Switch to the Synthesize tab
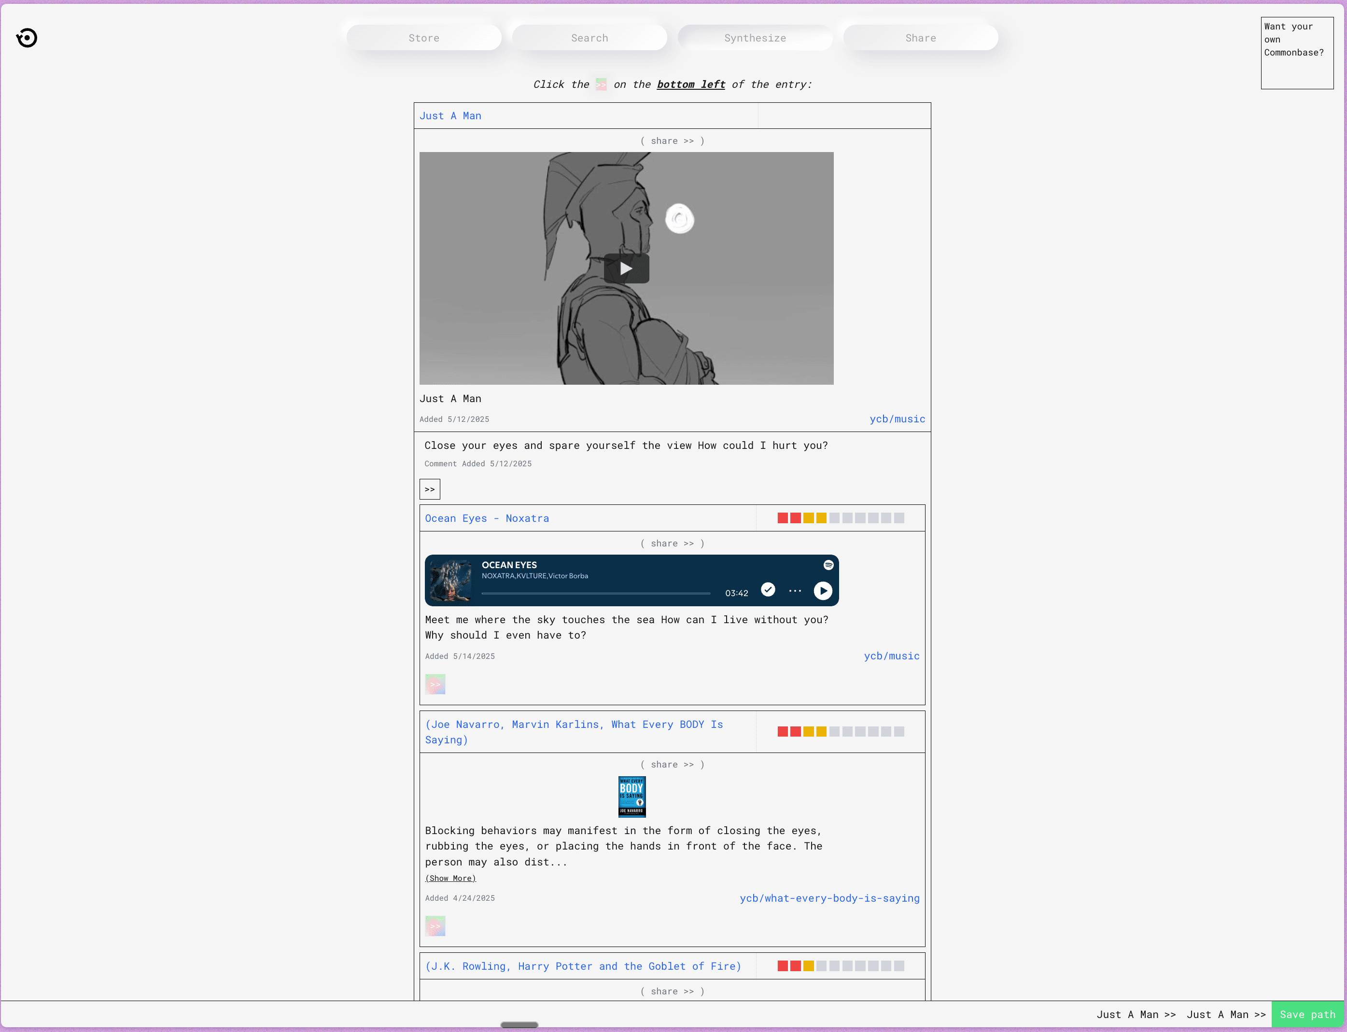 click(x=755, y=38)
